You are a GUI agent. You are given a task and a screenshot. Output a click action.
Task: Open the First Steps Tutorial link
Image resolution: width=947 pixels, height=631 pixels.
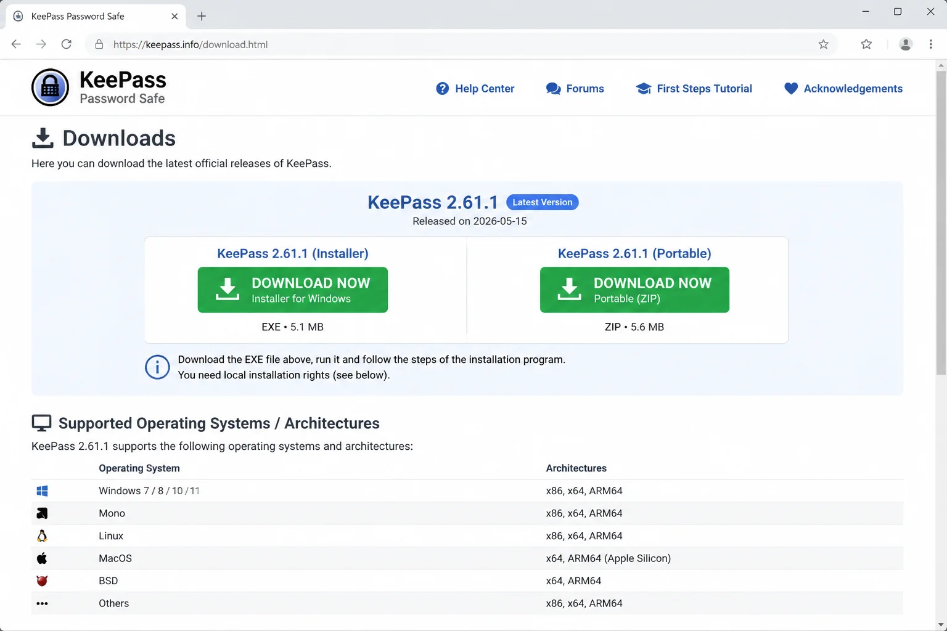click(694, 89)
